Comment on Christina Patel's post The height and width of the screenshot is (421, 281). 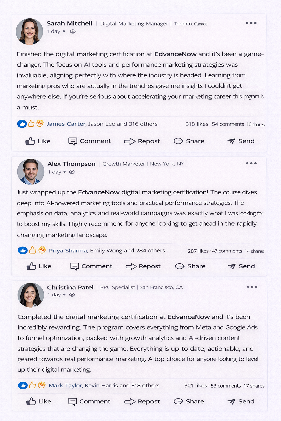coord(89,402)
